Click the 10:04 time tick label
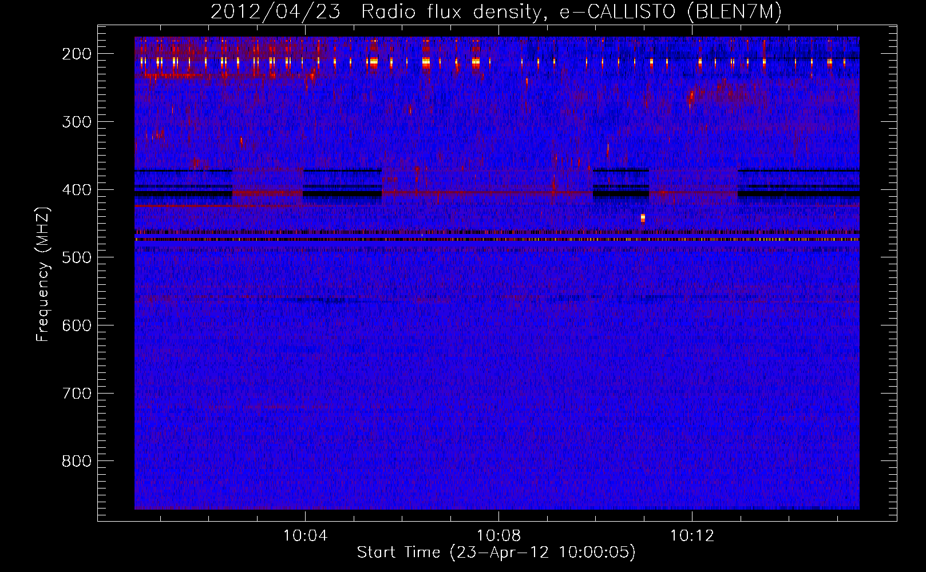 click(305, 536)
